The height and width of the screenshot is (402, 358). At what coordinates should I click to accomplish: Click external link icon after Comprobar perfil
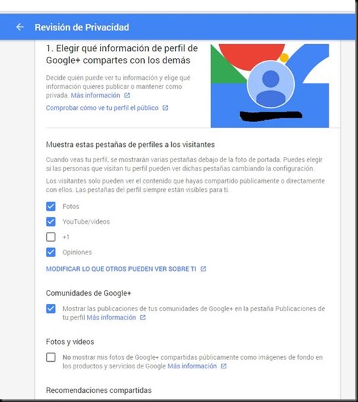(x=165, y=108)
